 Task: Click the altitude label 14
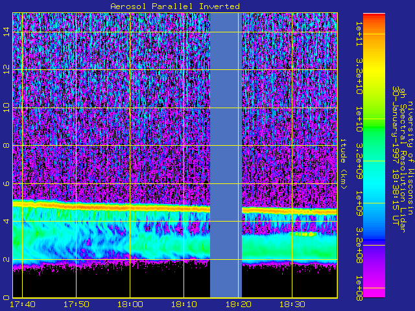6,32
